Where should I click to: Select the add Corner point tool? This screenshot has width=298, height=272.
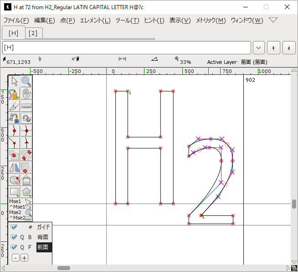(x=14, y=143)
